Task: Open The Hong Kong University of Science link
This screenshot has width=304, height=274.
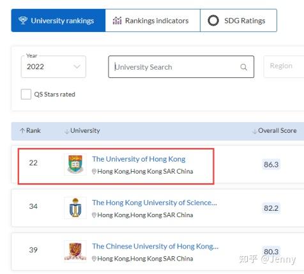Action: pyautogui.click(x=155, y=202)
